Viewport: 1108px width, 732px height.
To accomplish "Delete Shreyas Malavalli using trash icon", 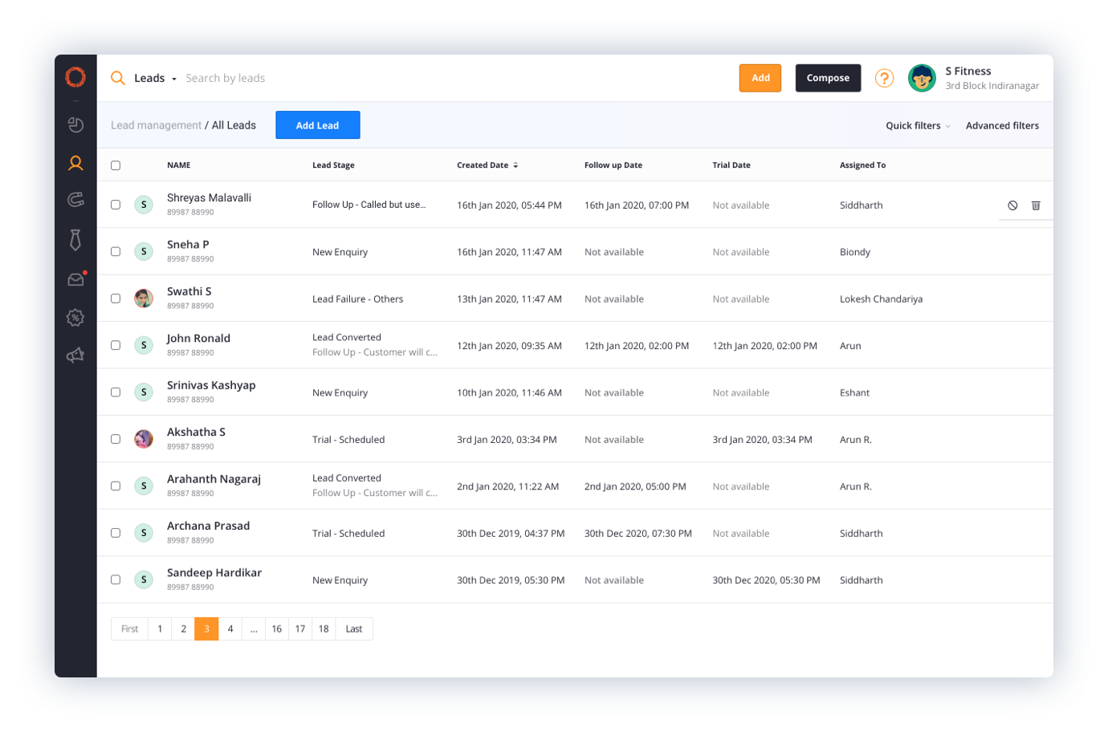I will tap(1036, 205).
